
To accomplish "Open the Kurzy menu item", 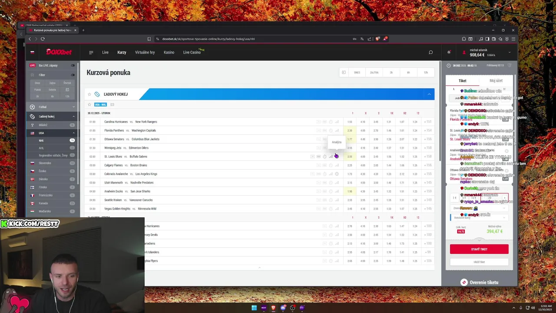I will 122,53.
